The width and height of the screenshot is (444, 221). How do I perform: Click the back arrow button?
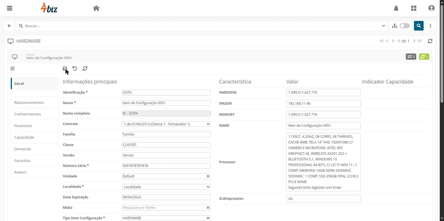click(9, 26)
